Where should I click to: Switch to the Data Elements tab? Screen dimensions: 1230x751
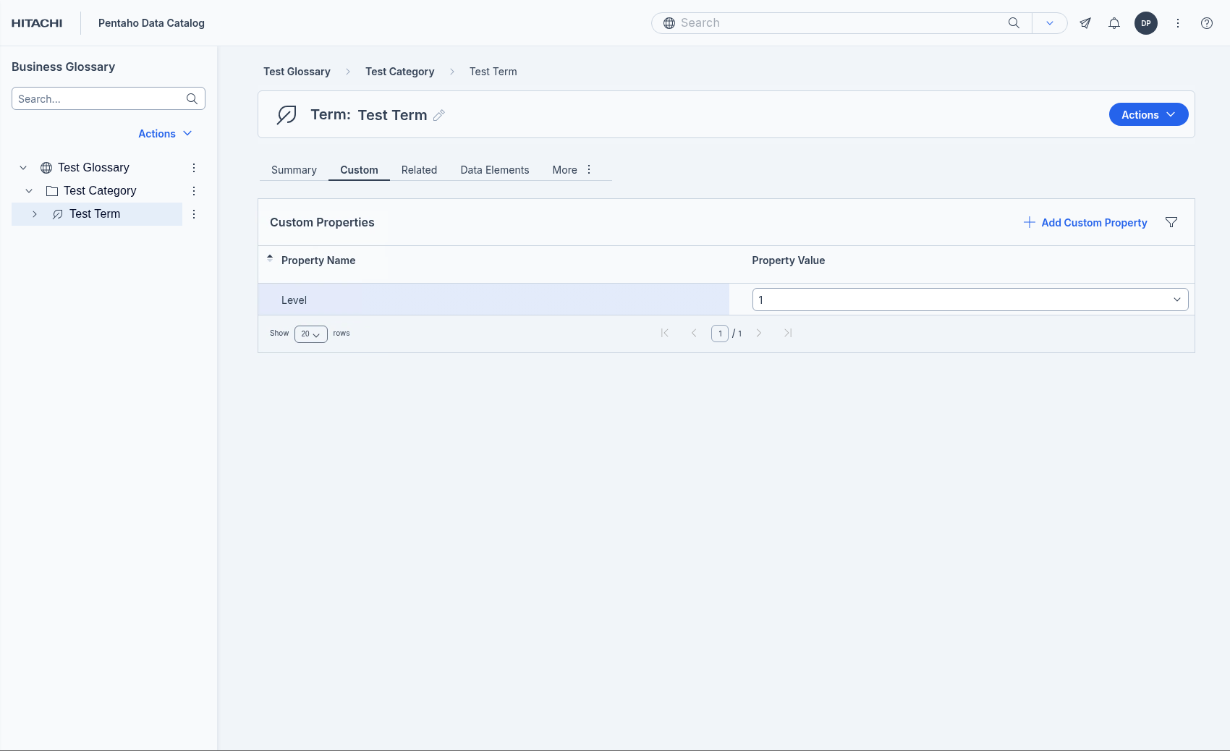click(x=494, y=170)
